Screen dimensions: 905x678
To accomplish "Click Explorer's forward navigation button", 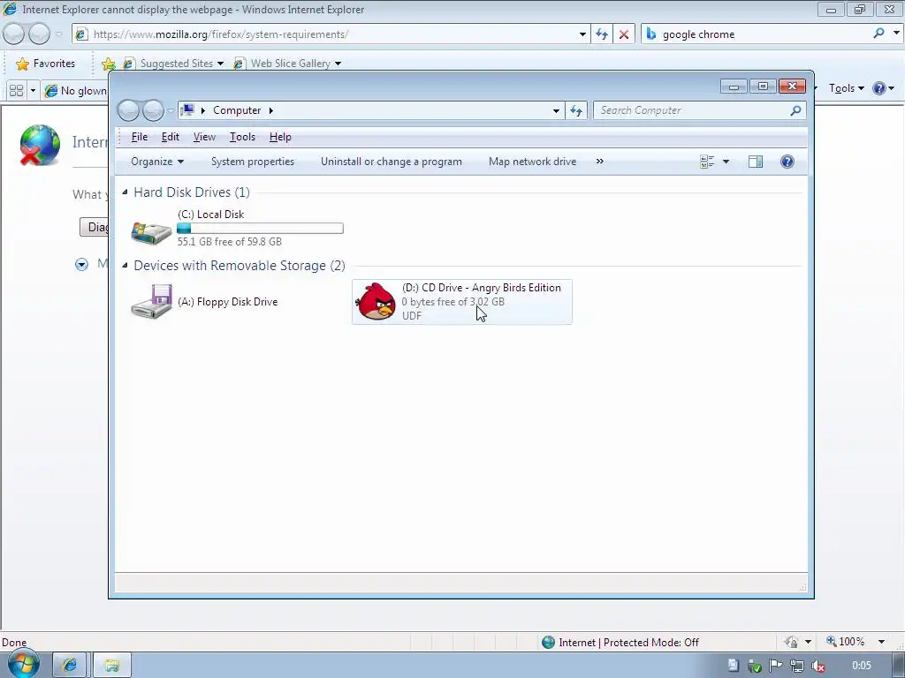I will [x=153, y=110].
